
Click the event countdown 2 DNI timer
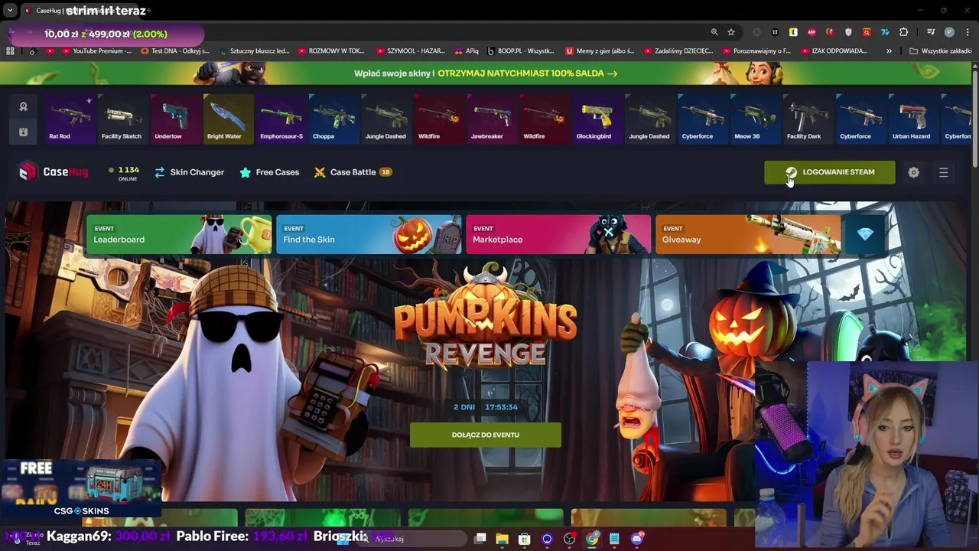485,407
